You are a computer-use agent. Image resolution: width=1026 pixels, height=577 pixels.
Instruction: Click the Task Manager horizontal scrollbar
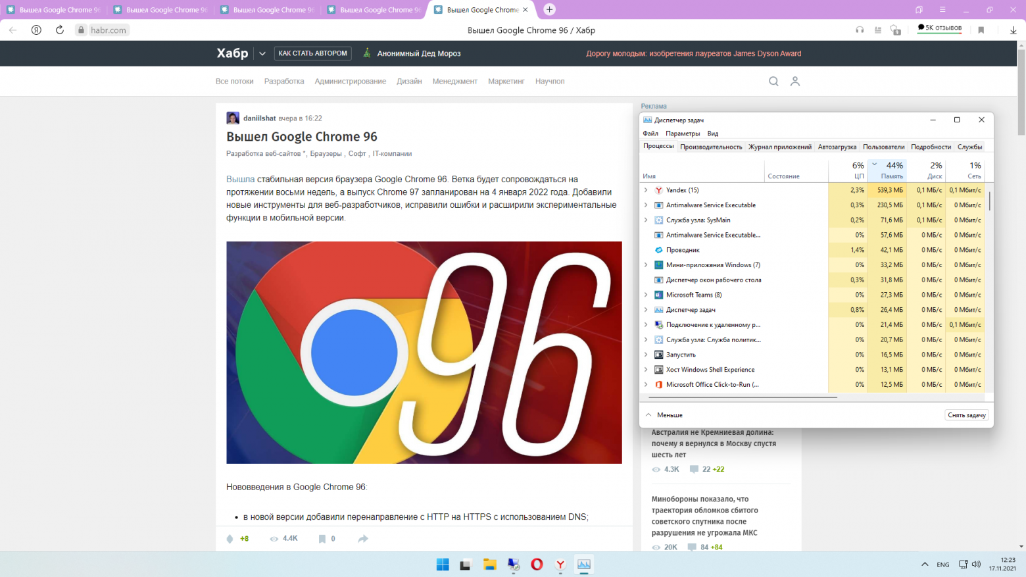tap(743, 397)
